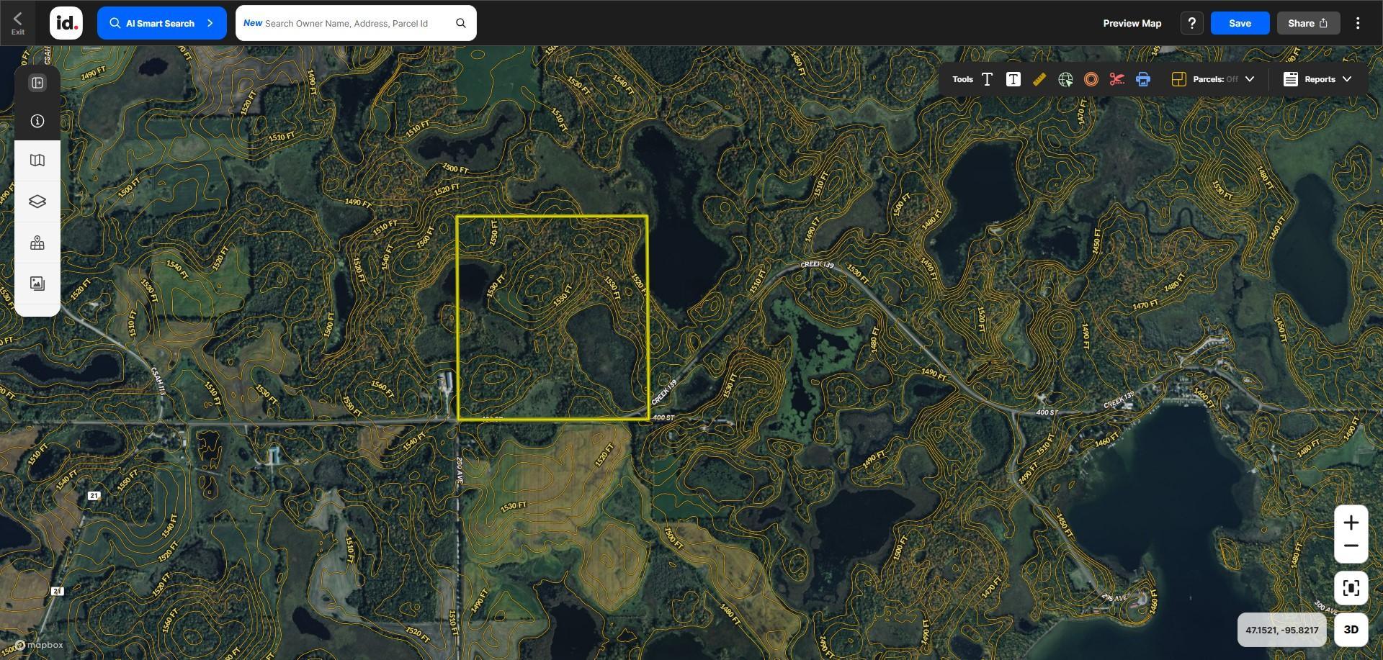Screen dimensions: 1383x660
Task: Select the orange concentric circle radius tool
Action: 1091,79
